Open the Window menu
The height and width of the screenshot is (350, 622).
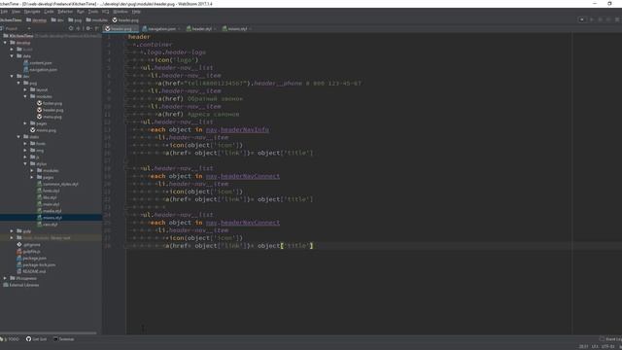pyautogui.click(x=121, y=12)
